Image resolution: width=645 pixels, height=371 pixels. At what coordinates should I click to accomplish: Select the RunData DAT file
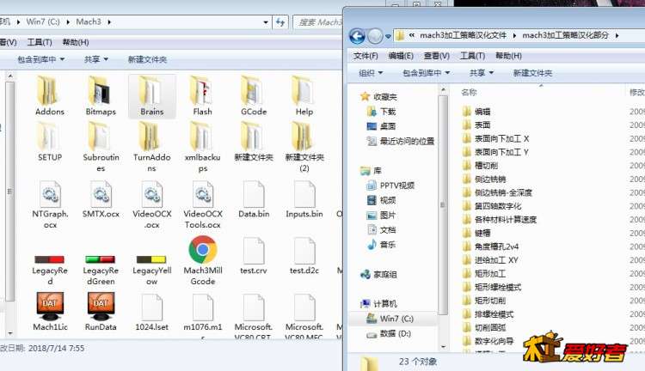101,311
